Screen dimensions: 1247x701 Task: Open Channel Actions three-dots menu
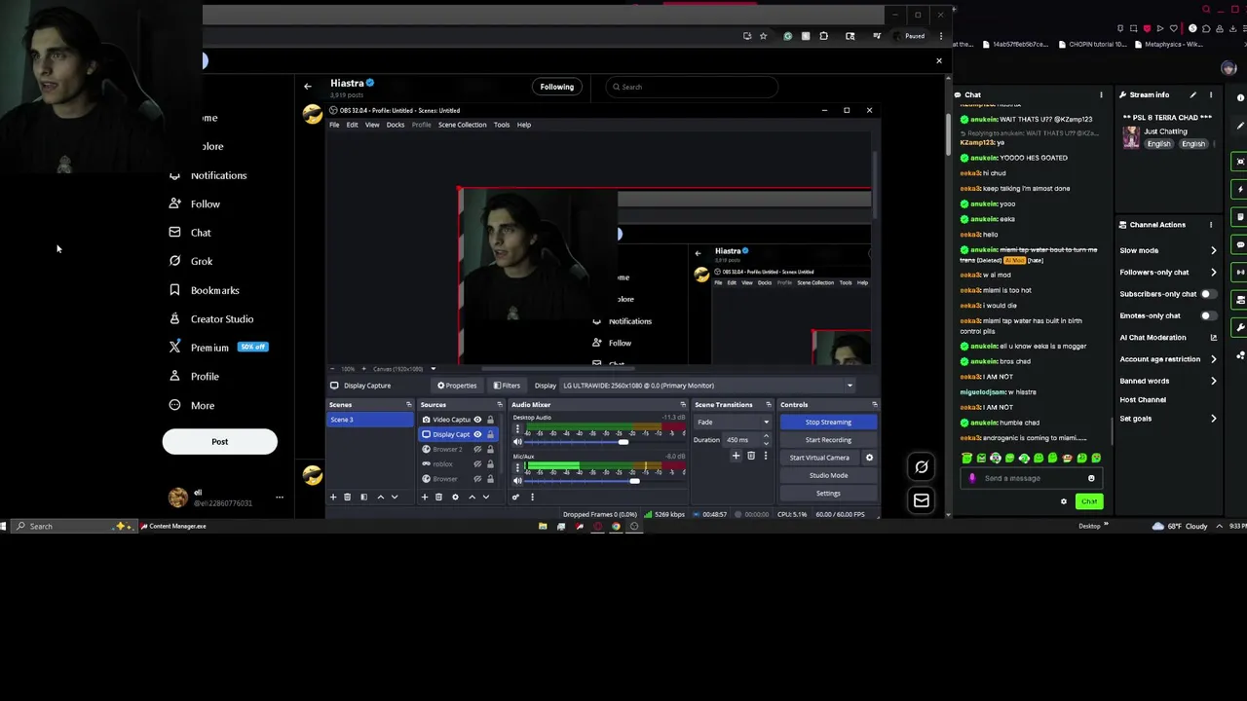pos(1211,225)
